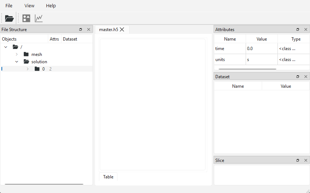
Task: Click the time attribute name cell
Action: click(x=230, y=49)
